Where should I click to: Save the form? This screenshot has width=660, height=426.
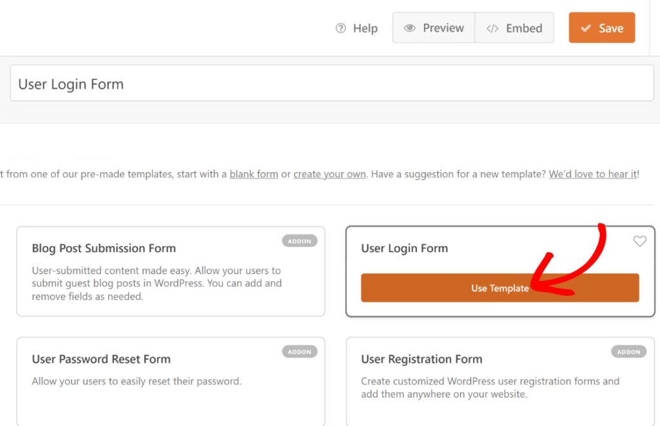pyautogui.click(x=602, y=28)
